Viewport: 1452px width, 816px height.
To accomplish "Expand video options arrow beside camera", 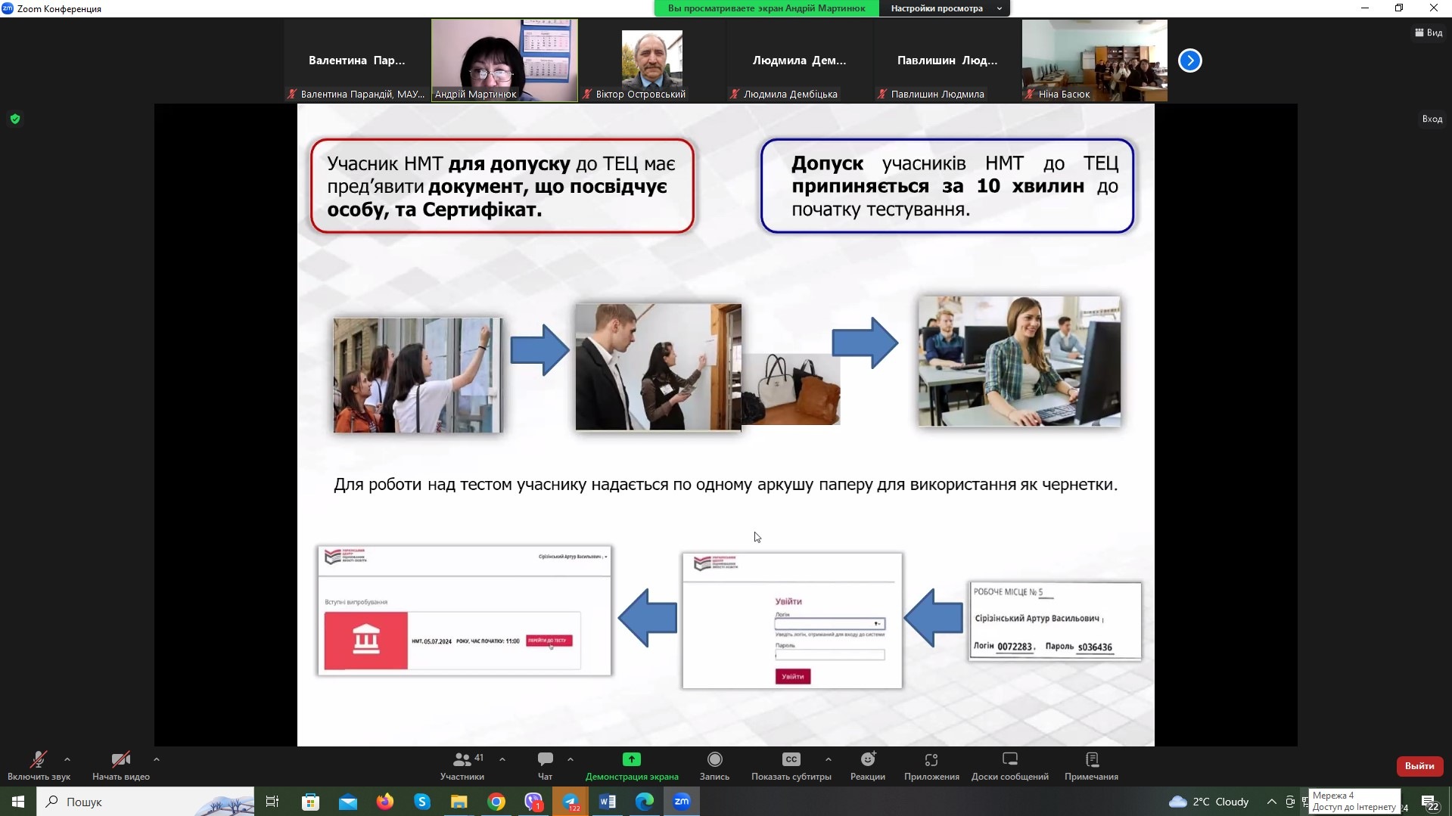I will coord(157,759).
